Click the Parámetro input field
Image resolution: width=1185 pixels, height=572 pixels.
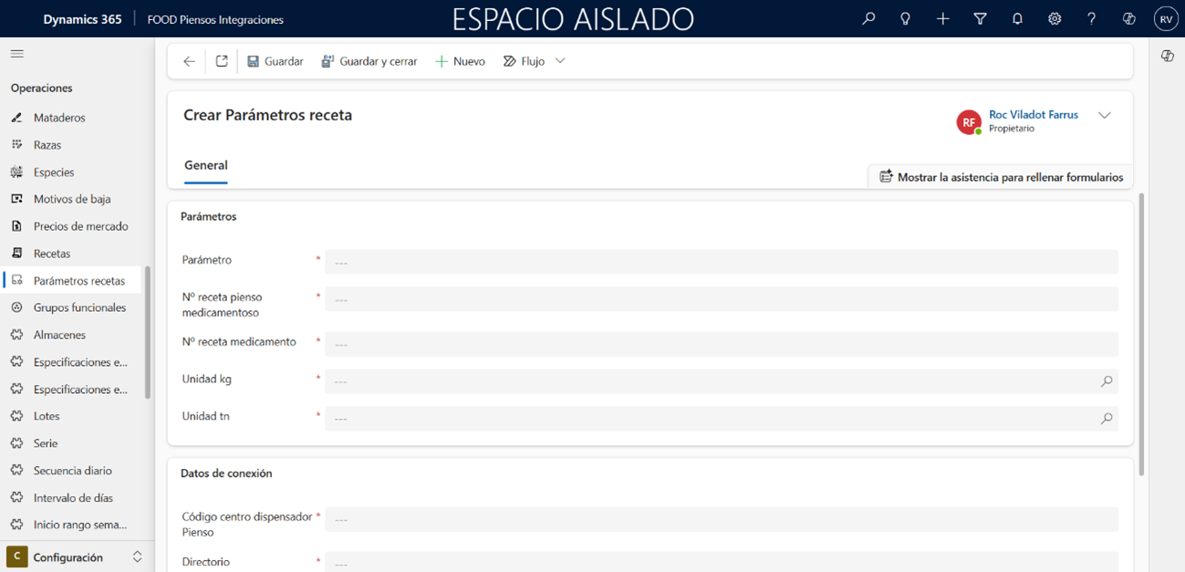coord(721,262)
